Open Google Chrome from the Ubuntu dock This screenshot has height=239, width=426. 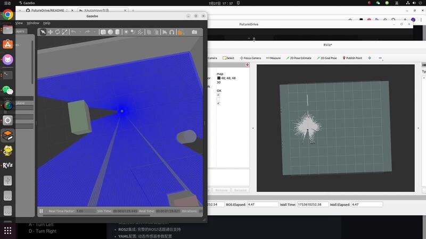7,15
